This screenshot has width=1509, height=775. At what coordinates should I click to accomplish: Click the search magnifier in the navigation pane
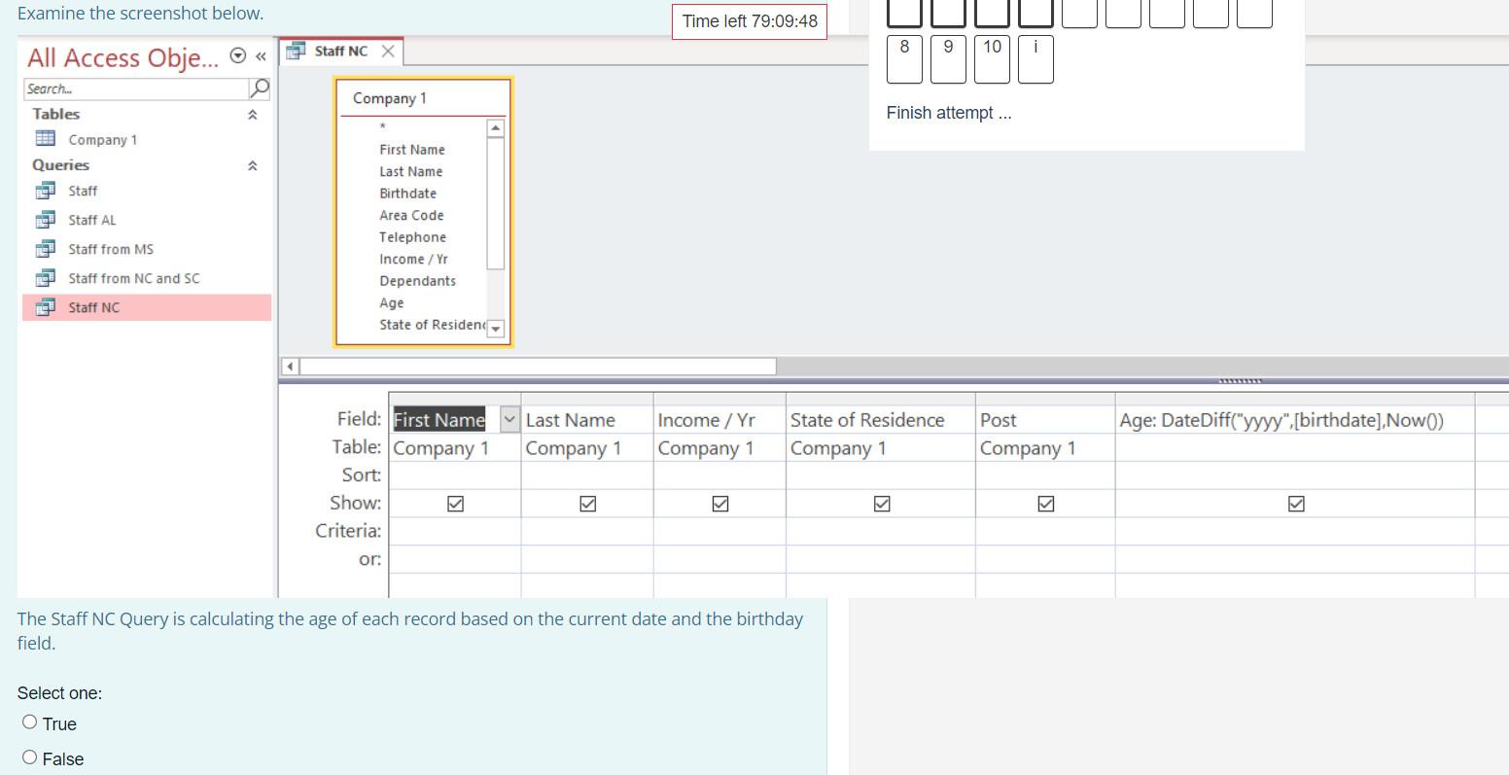258,88
